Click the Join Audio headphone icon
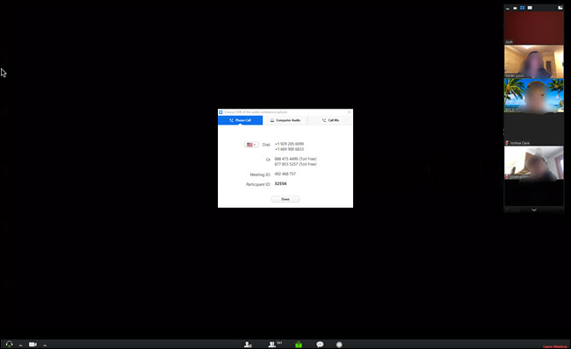Image resolution: width=571 pixels, height=349 pixels. coord(9,344)
